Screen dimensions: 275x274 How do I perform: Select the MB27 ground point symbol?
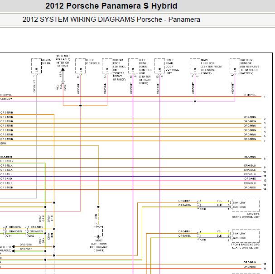pos(98,231)
